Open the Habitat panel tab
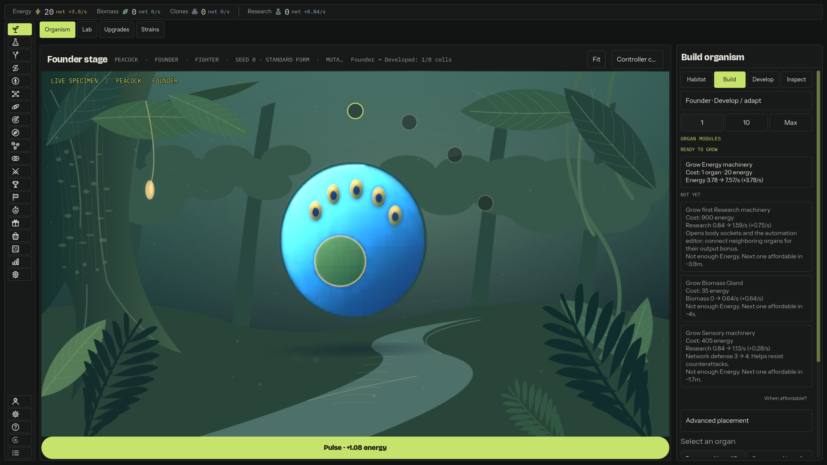This screenshot has width=827, height=465. point(696,80)
